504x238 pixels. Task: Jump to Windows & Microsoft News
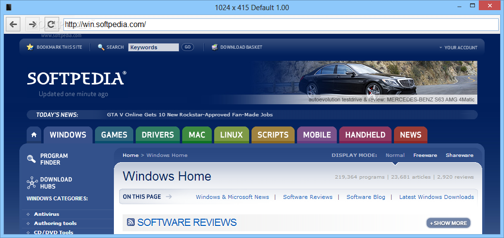(233, 197)
